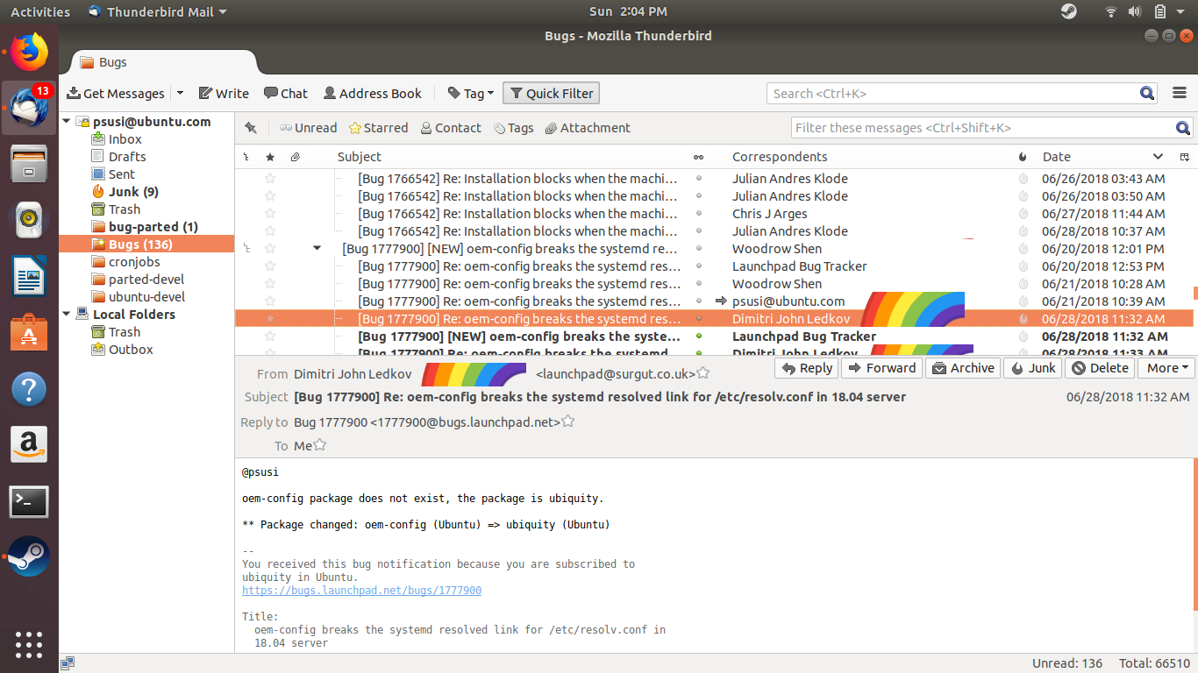Screen dimensions: 1198x673
Task: Open the Get Messages dropdown arrow
Action: [x=180, y=94]
